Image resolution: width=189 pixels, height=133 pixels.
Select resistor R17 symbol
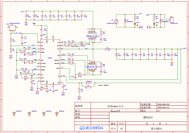(79, 90)
